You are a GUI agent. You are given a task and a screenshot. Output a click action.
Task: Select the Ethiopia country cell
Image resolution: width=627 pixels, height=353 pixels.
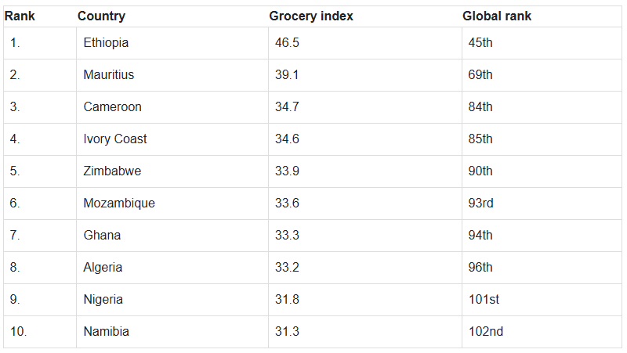[x=106, y=43]
